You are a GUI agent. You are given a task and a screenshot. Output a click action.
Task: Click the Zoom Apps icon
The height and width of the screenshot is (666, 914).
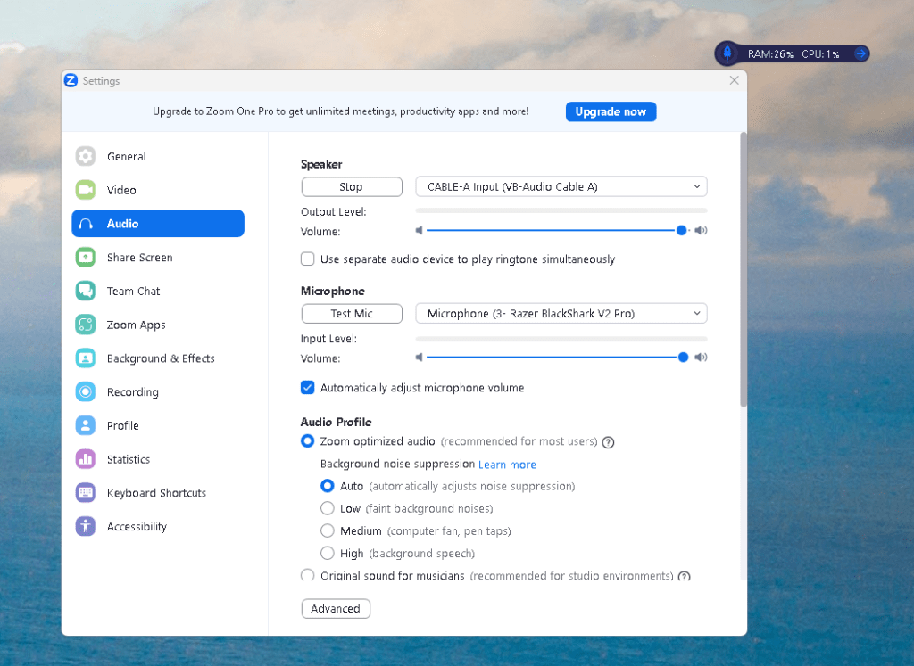pyautogui.click(x=86, y=325)
